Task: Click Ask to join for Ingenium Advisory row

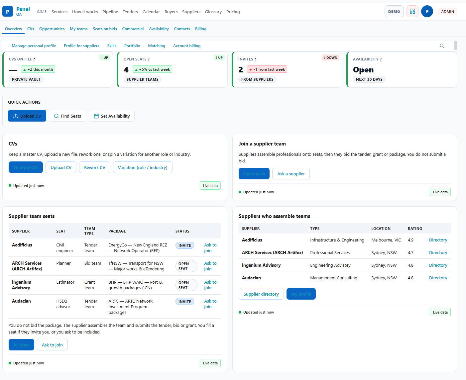Action: 210,285
